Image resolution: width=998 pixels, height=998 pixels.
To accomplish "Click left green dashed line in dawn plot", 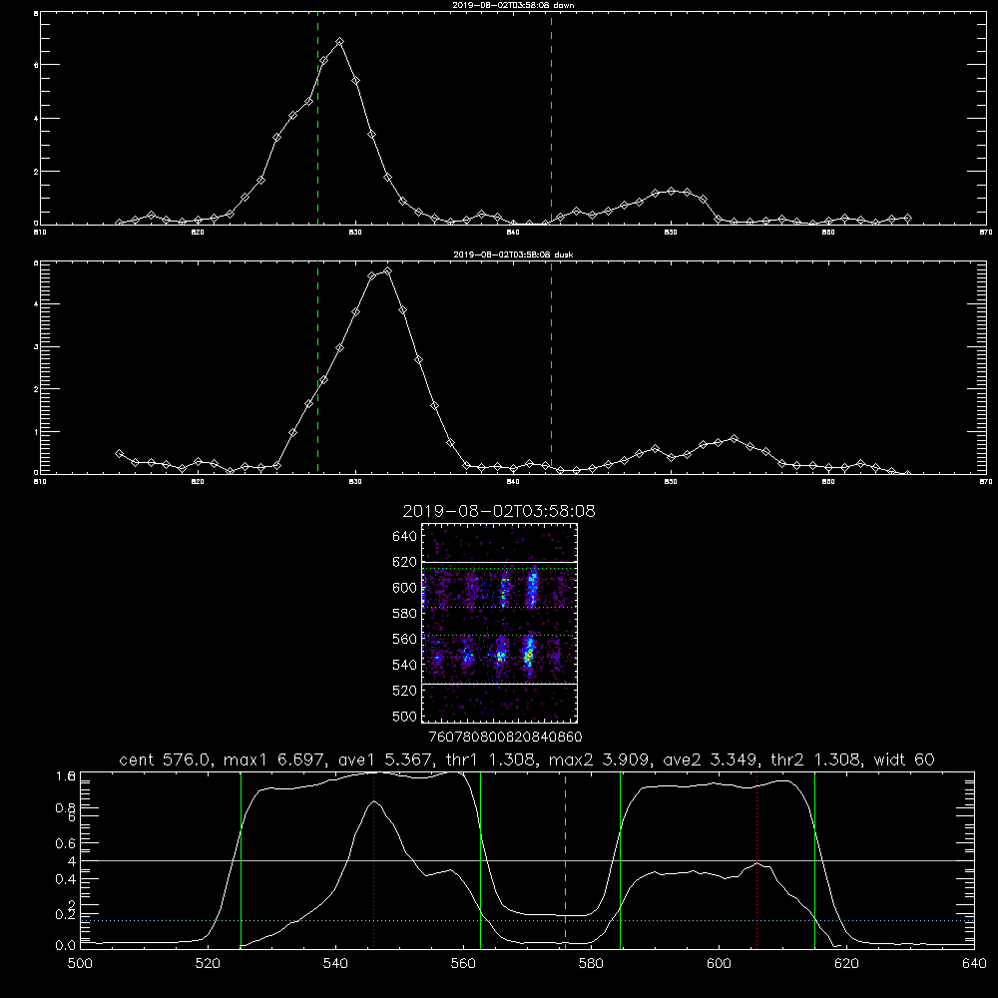I will pyautogui.click(x=317, y=121).
